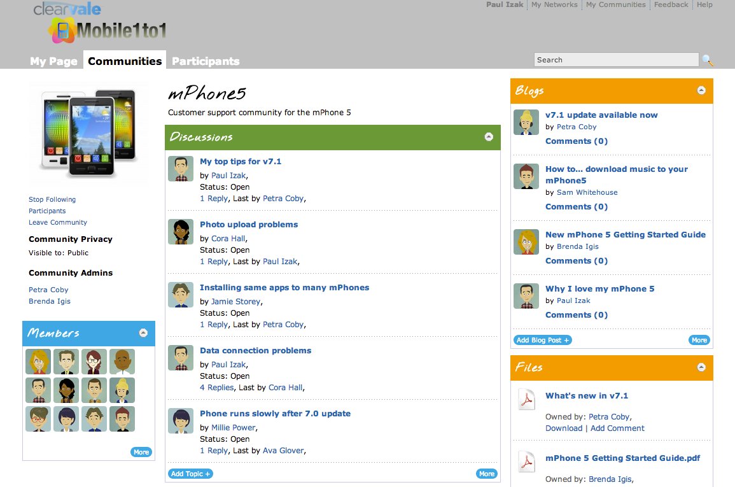Open the Participants tab
This screenshot has height=487, width=735.
point(206,61)
